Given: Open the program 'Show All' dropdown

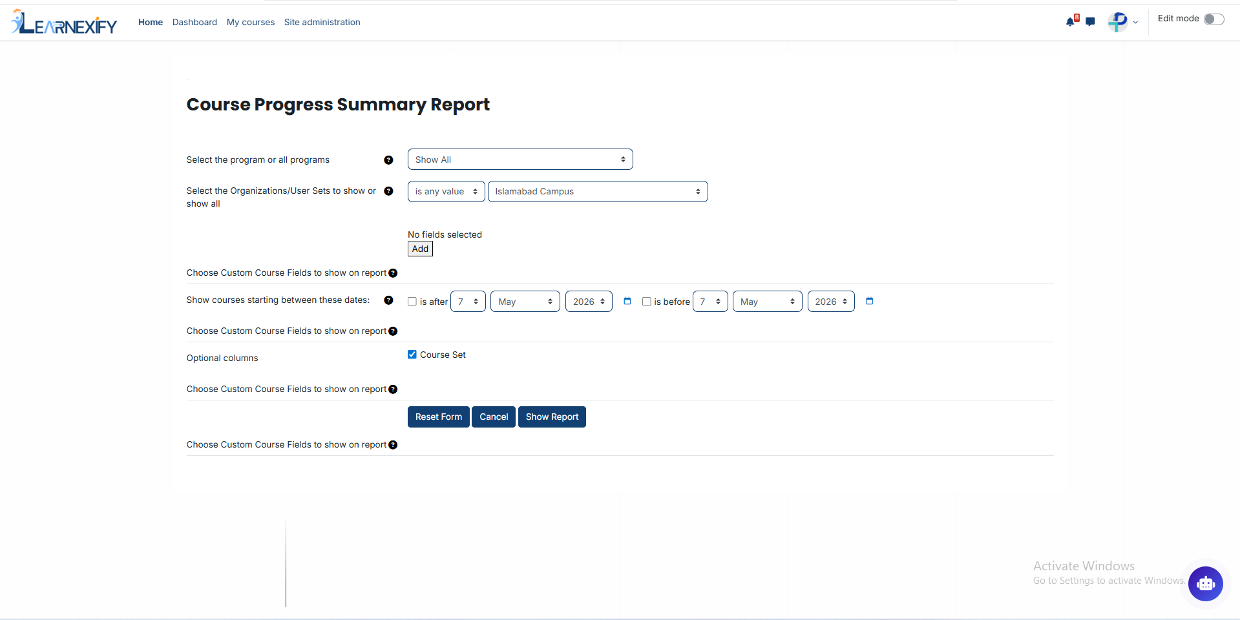Looking at the screenshot, I should [x=520, y=160].
